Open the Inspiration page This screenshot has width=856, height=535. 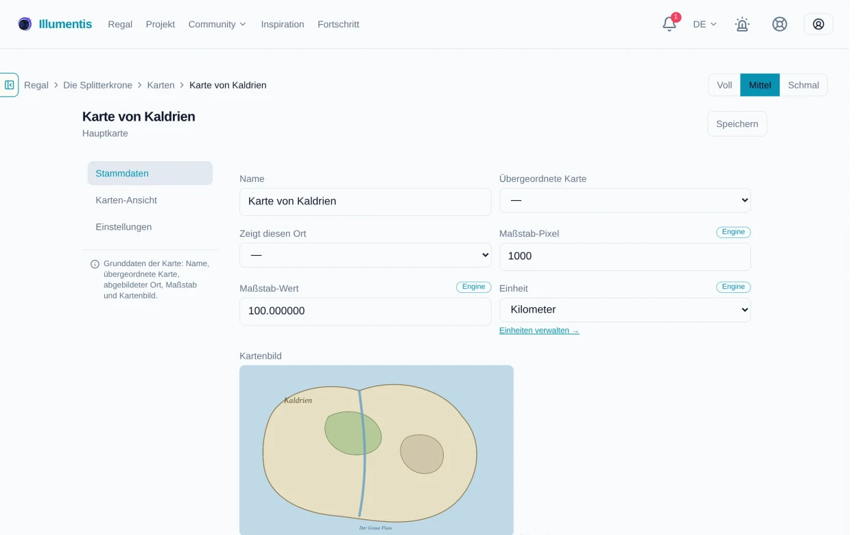[283, 24]
